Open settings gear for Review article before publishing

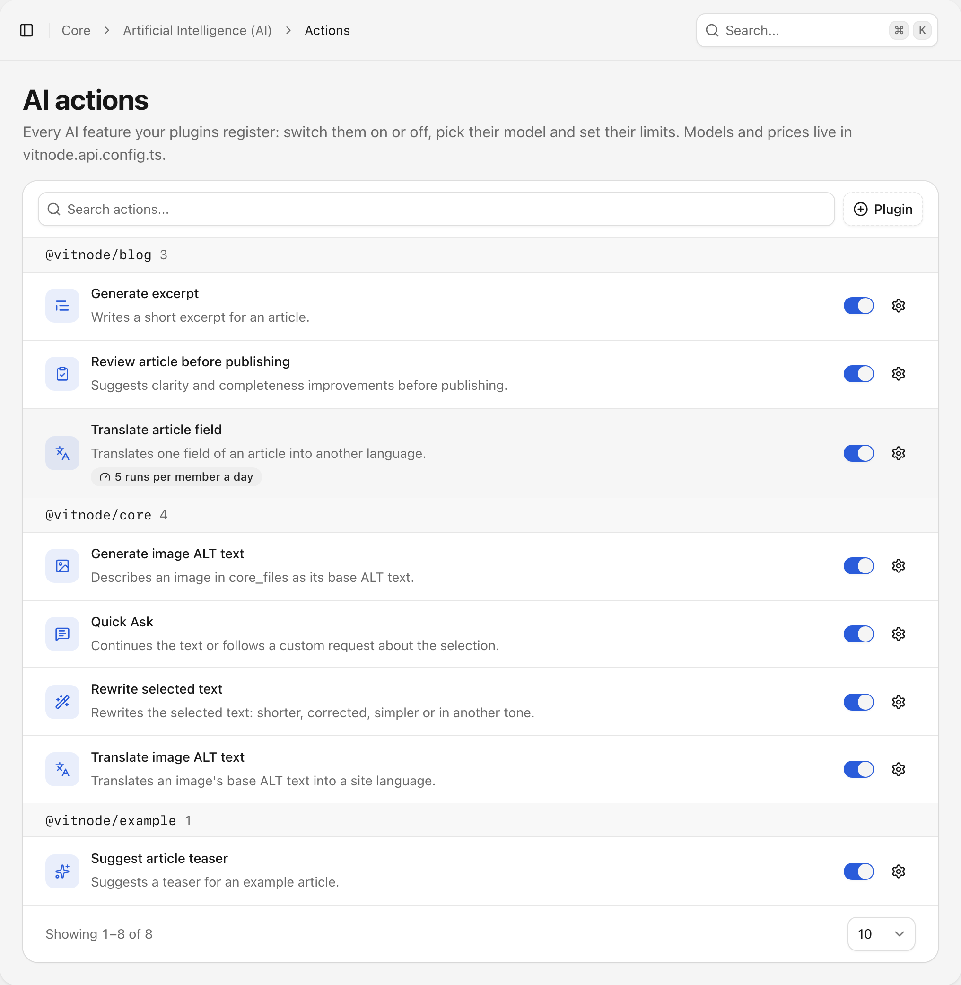(899, 374)
